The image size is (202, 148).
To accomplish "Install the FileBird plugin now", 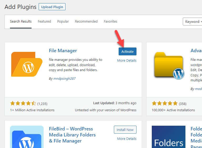I will [125, 130].
